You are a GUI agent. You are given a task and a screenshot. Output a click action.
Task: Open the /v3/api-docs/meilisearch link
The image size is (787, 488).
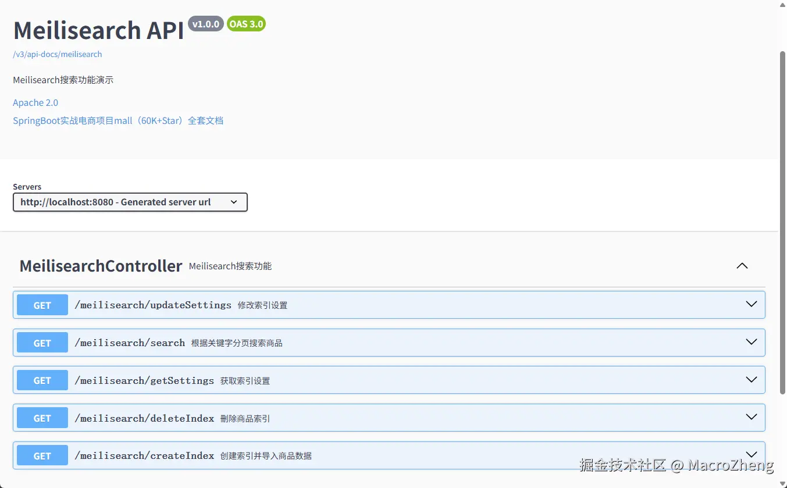(x=58, y=54)
